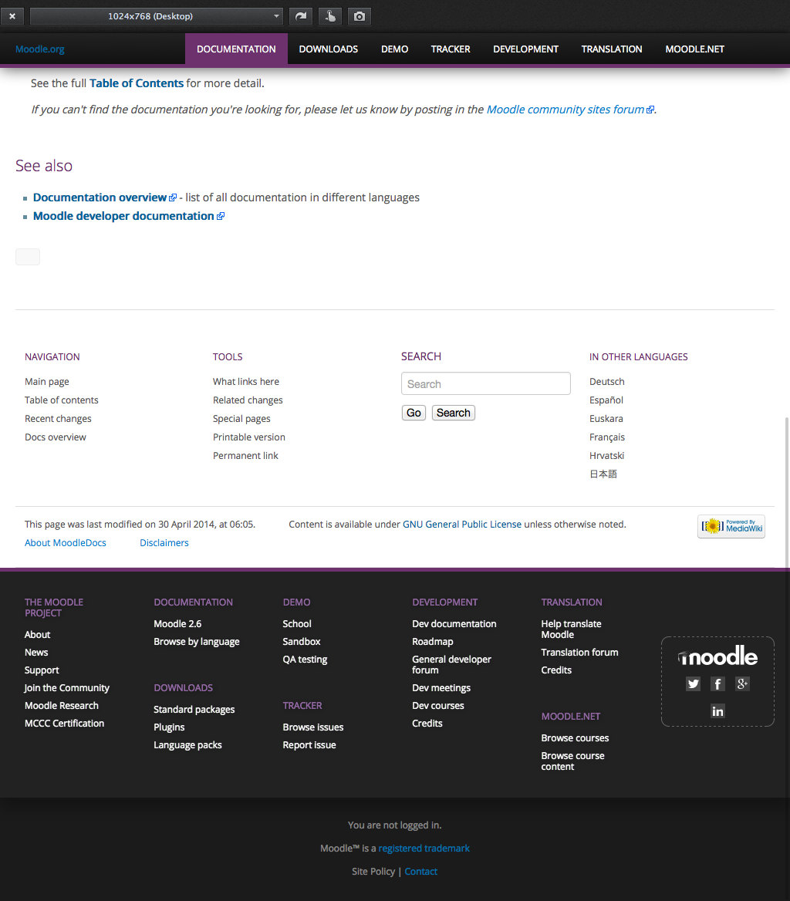Toggle touch event simulation icon
Screen dimensions: 790x901
pos(329,16)
